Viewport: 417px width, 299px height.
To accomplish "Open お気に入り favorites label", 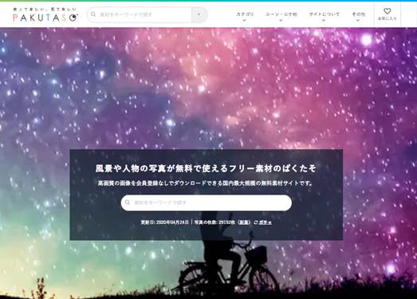I will point(387,18).
